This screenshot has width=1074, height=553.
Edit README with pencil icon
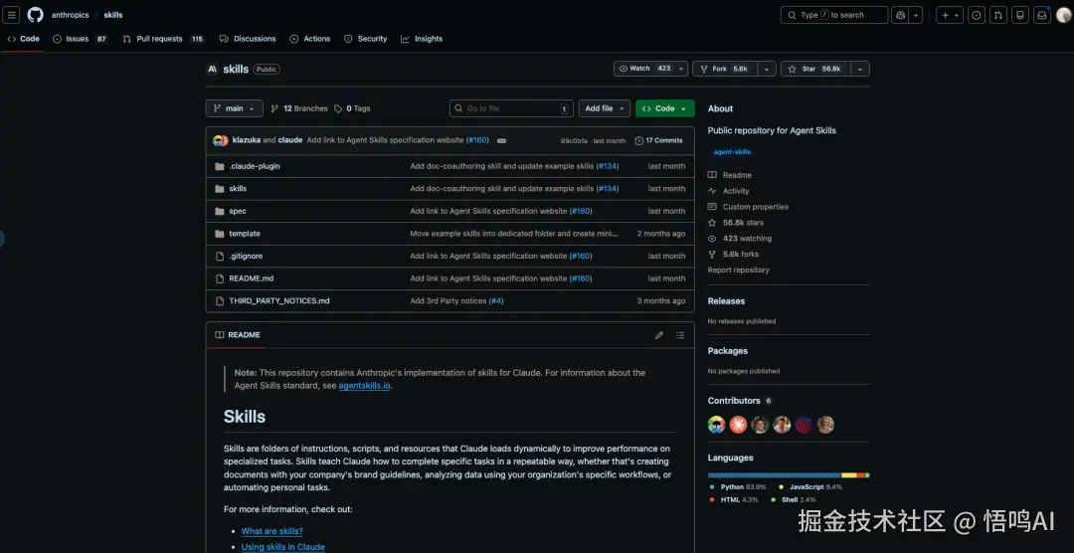pyautogui.click(x=659, y=335)
